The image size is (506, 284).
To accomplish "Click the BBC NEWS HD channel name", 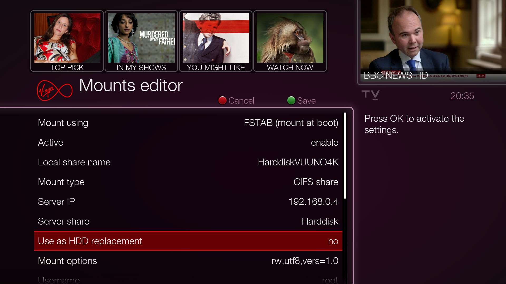I will click(x=396, y=75).
